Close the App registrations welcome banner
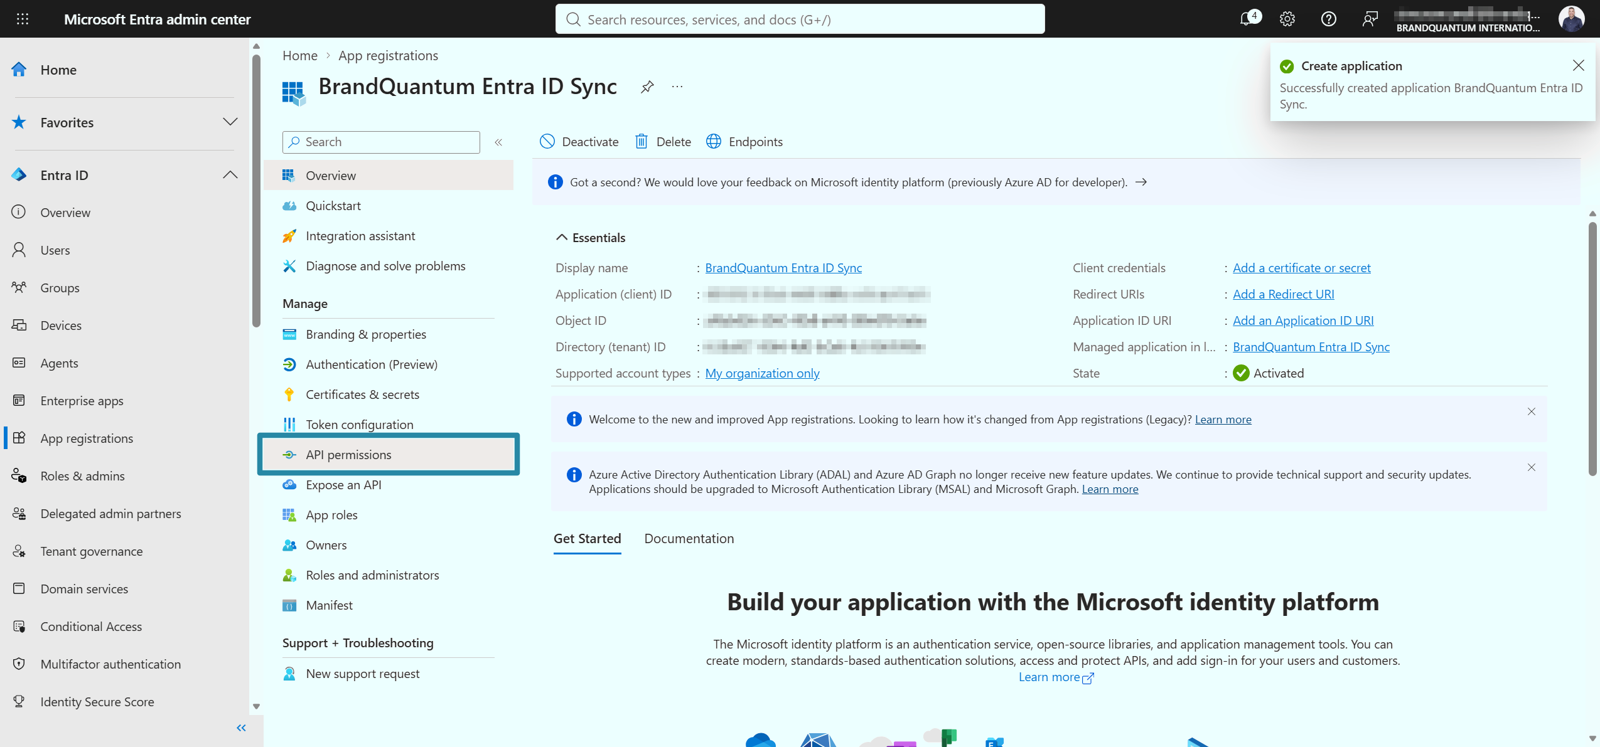1600x747 pixels. point(1532,411)
